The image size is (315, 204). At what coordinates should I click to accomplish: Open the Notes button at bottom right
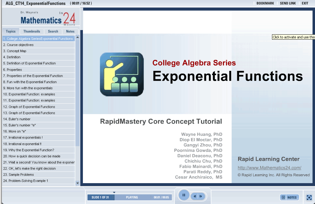[x=289, y=198]
